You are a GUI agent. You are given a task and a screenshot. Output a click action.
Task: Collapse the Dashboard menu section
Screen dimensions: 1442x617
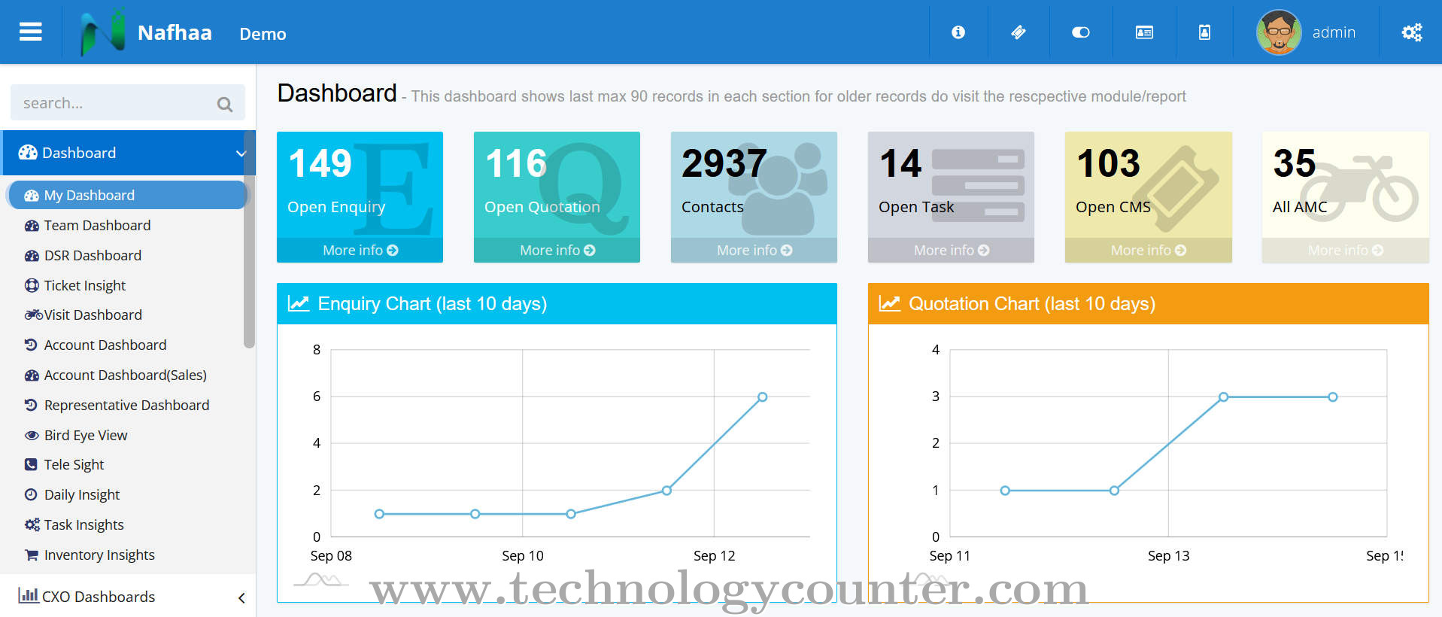point(128,153)
